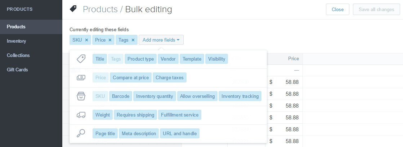The height and width of the screenshot is (147, 403).
Task: Click the products tag icon in header
Action: coord(73,9)
